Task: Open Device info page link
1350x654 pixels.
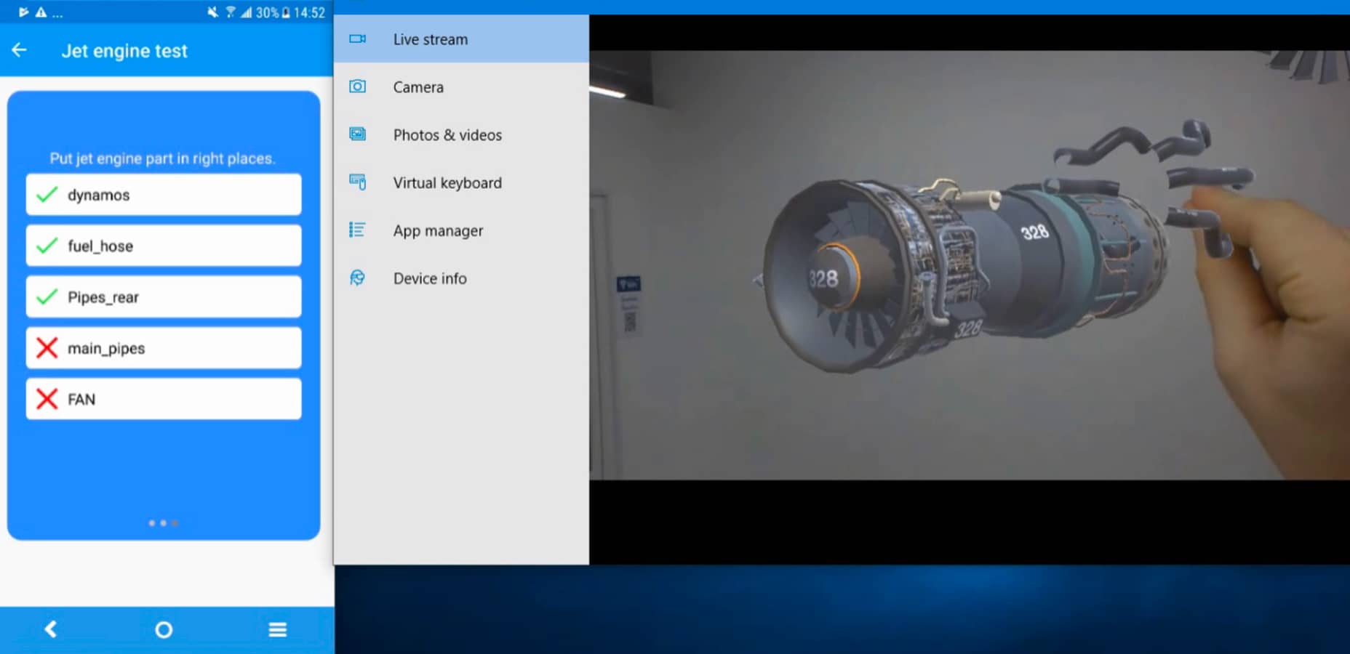Action: [430, 279]
